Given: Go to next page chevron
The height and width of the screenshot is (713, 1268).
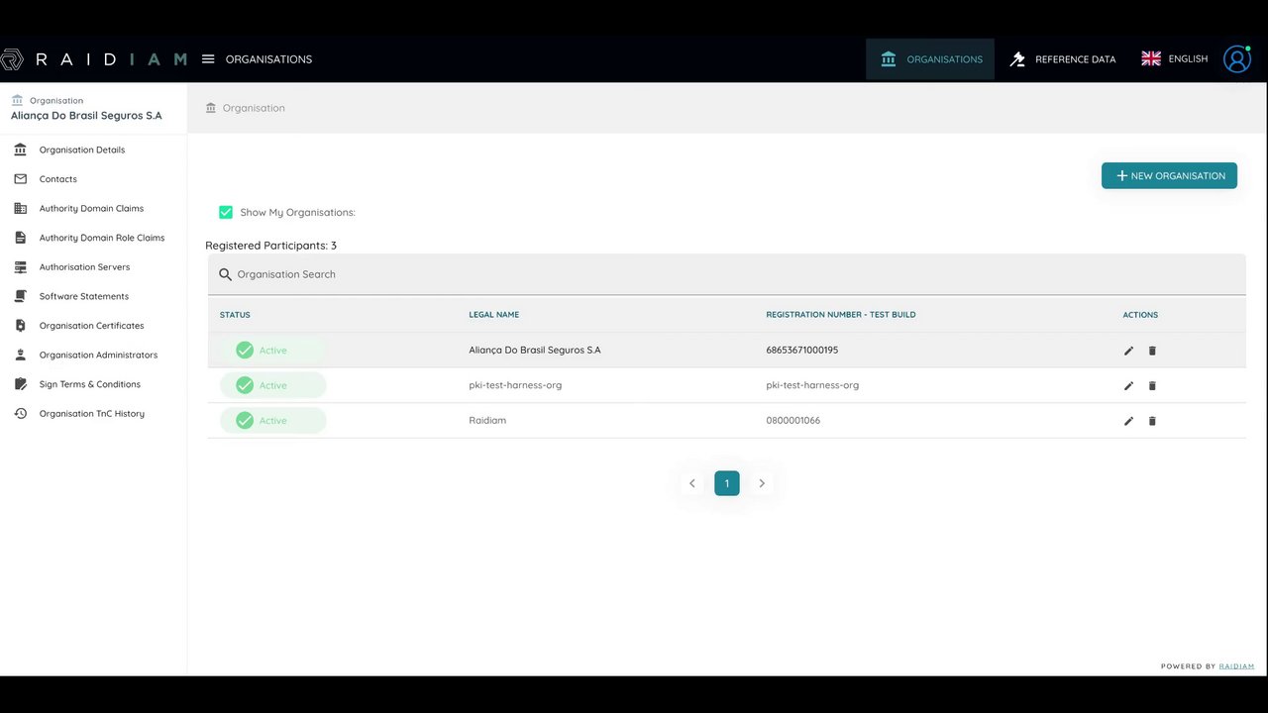Looking at the screenshot, I should pos(762,483).
